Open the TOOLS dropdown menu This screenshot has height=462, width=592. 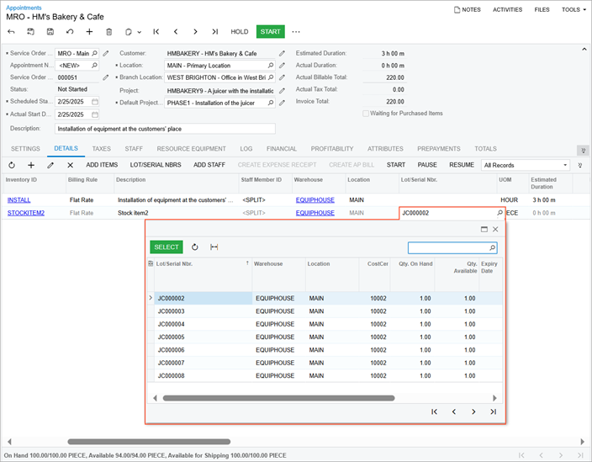573,10
